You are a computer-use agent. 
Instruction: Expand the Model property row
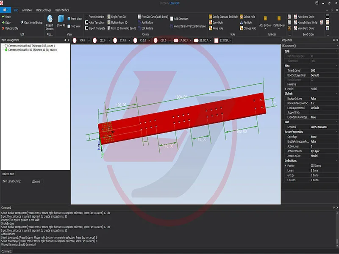[x=285, y=89]
